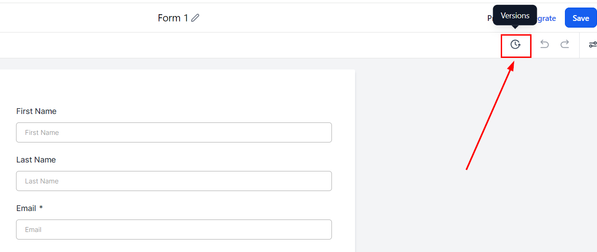Save the form

[581, 18]
